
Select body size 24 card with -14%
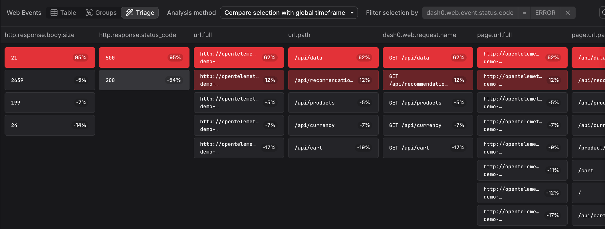click(50, 125)
